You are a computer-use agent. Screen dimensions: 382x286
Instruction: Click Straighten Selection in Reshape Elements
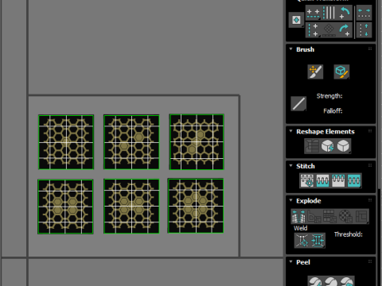tap(312, 146)
